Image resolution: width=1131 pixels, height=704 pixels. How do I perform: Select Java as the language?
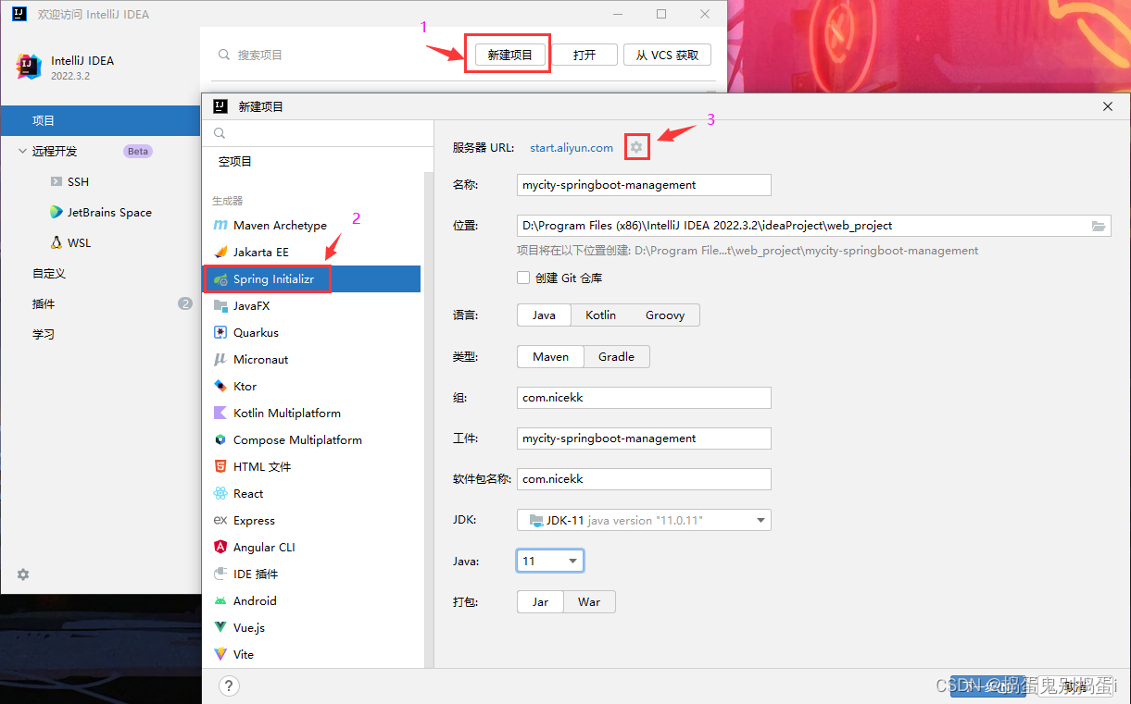pos(544,315)
